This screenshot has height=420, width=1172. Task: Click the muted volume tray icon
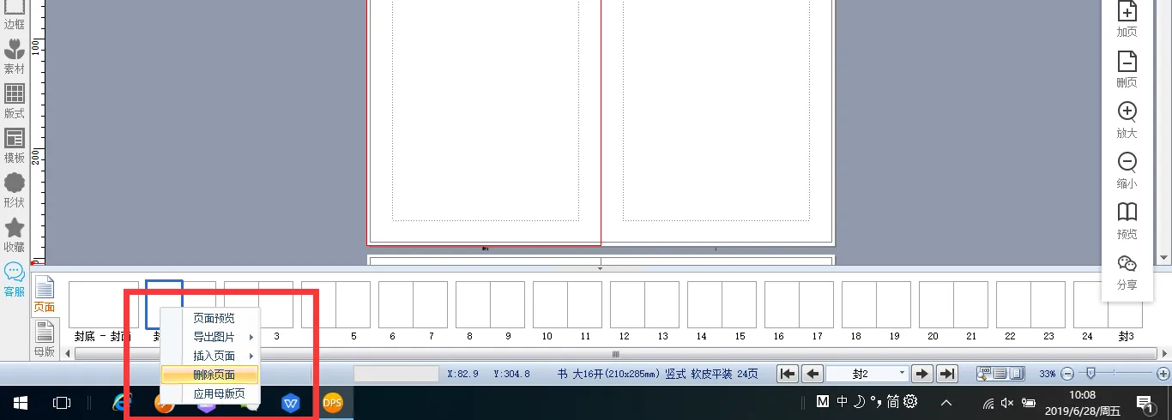tap(1007, 402)
